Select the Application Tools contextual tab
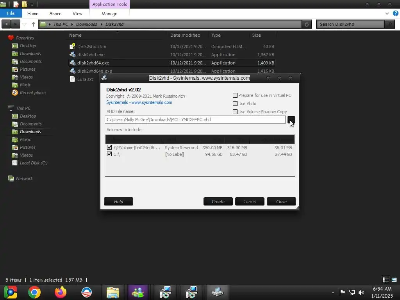 click(109, 4)
